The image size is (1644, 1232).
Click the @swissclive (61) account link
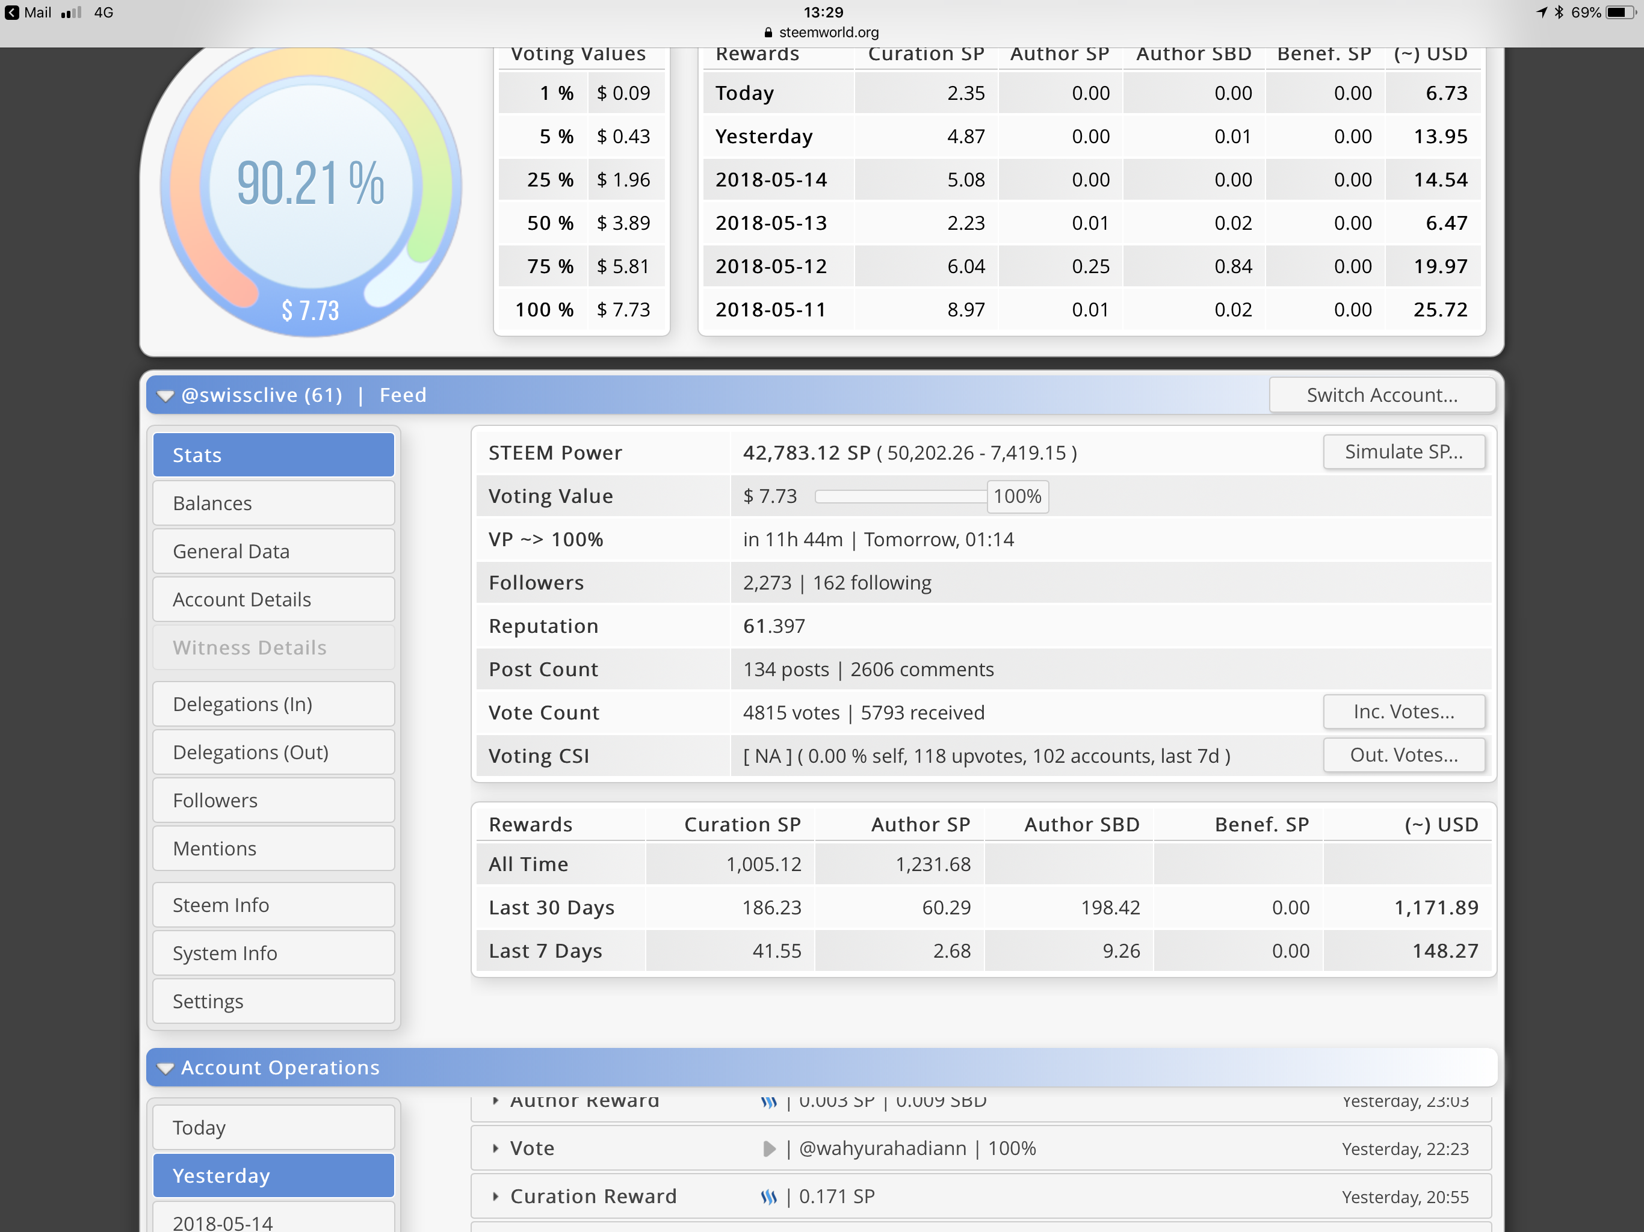point(262,395)
